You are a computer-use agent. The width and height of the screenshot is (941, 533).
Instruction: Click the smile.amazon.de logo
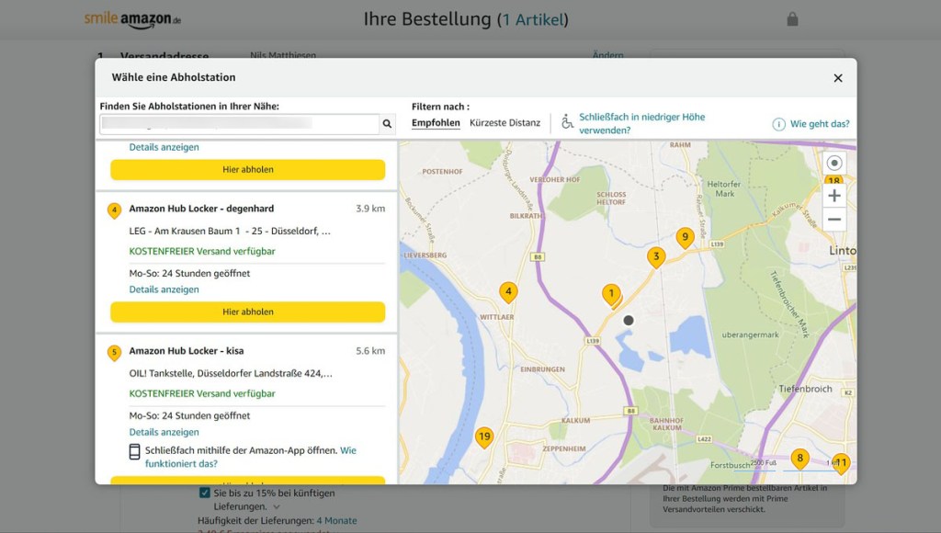tap(132, 20)
